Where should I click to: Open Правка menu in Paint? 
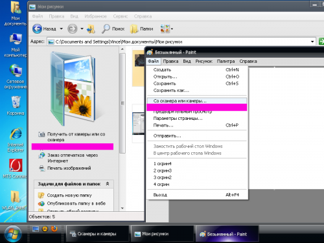coord(170,62)
